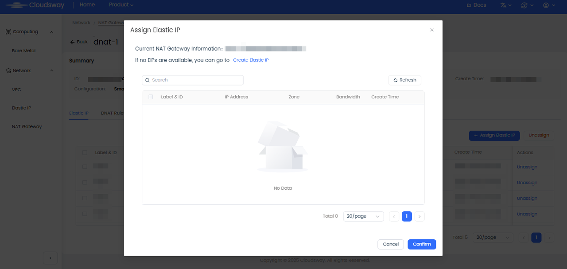Open the 20/page size dropdown in the dialog
Viewport: 567px width, 269px height.
point(363,216)
